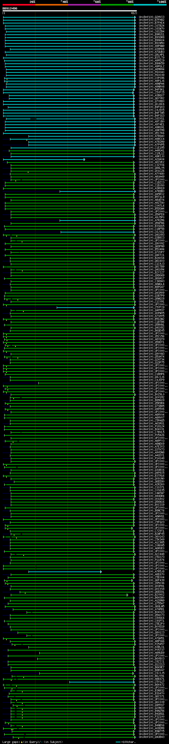
Task: Click the query end position 412
Action: [x=133, y=13]
